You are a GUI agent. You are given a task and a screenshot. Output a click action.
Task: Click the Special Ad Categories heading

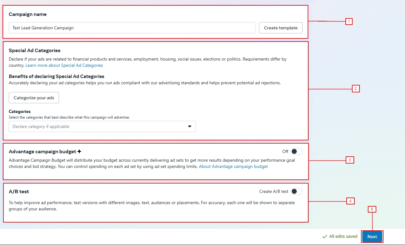pos(35,50)
